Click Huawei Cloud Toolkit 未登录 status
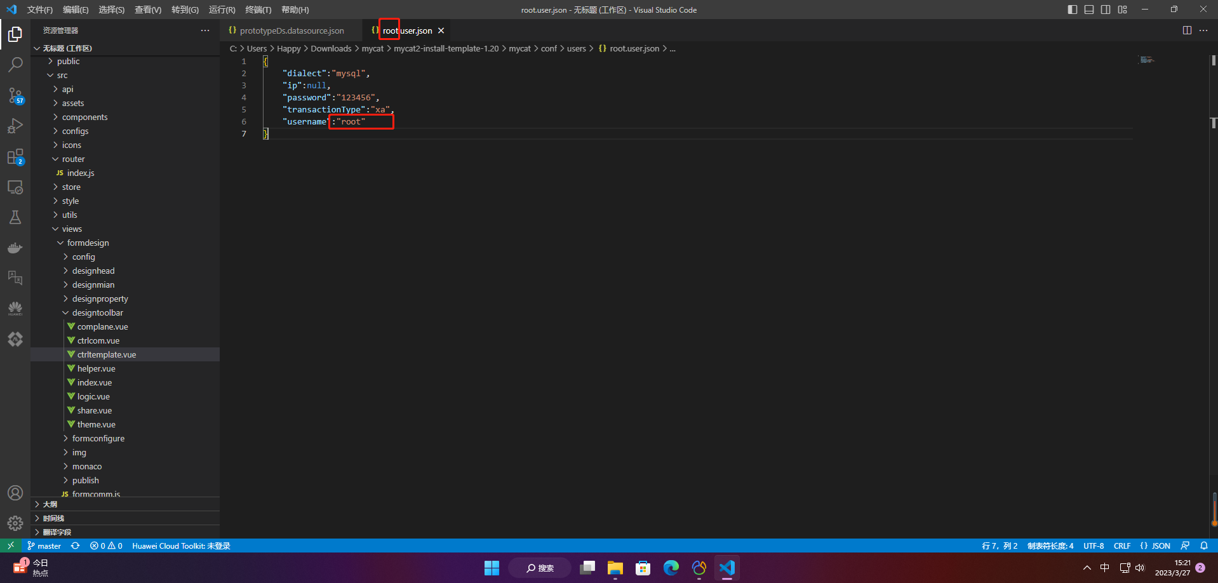1218x583 pixels. (181, 546)
